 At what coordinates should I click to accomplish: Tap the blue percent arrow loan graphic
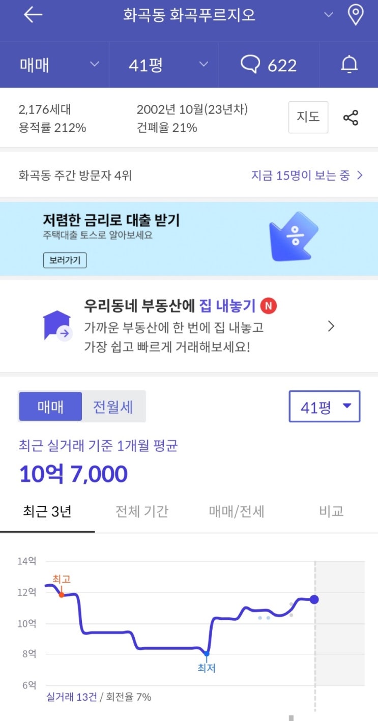[294, 236]
